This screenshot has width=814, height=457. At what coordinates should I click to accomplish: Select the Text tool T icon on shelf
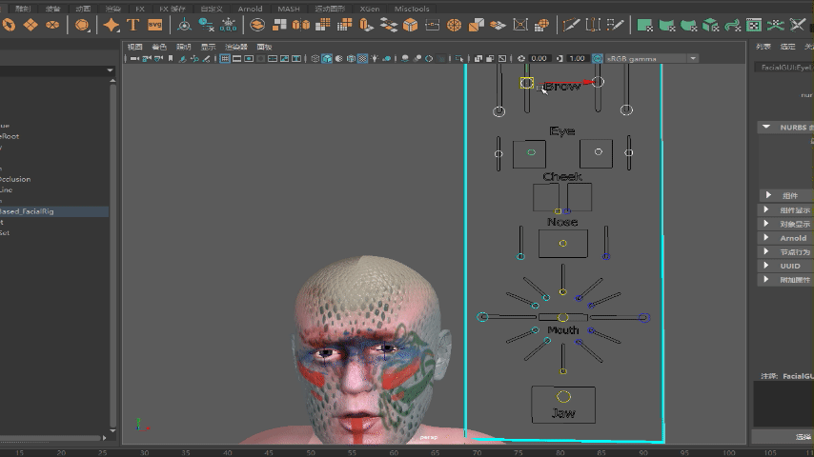pyautogui.click(x=132, y=25)
